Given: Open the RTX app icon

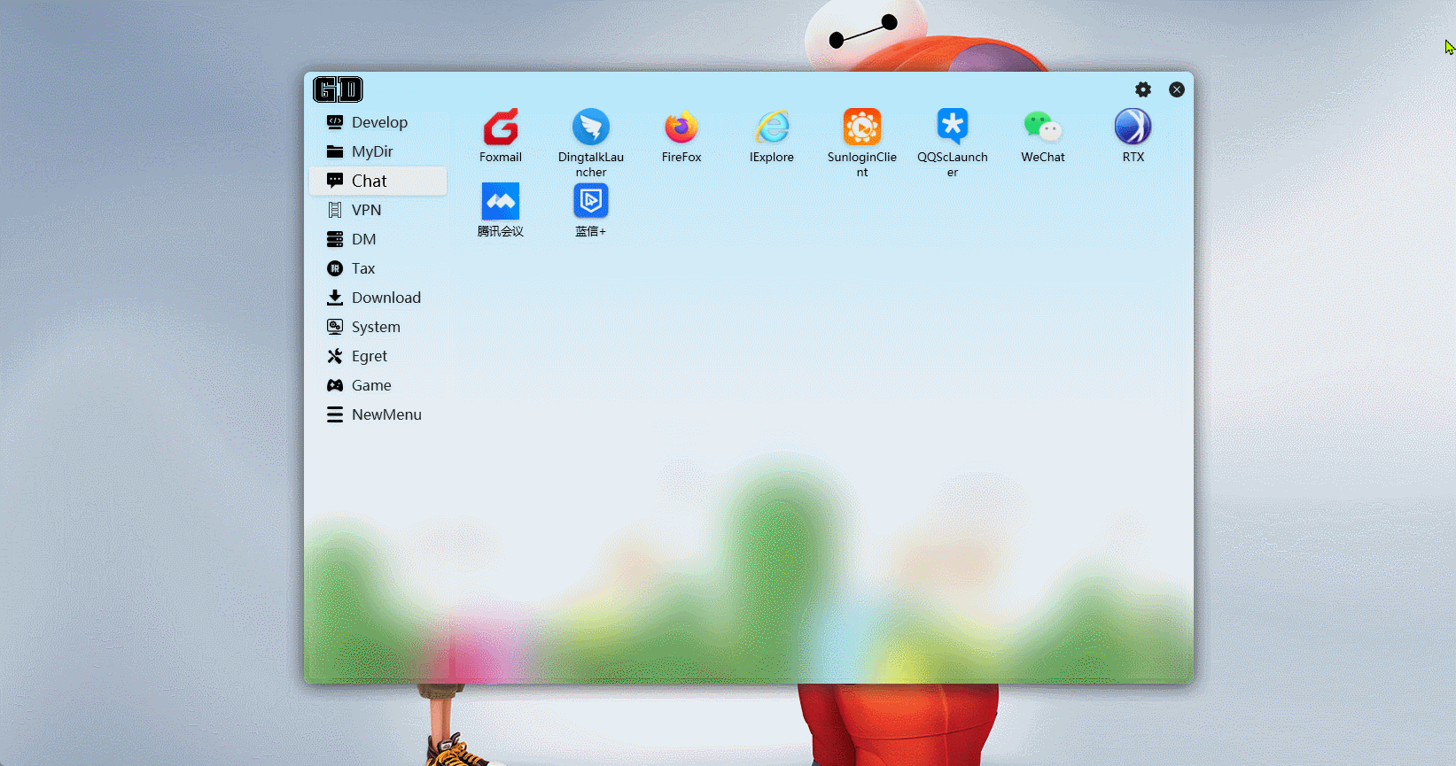Looking at the screenshot, I should pyautogui.click(x=1133, y=128).
